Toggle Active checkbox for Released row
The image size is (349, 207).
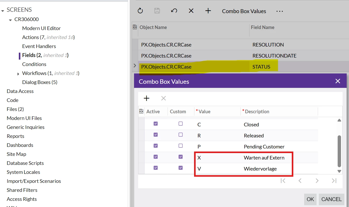tap(155, 135)
